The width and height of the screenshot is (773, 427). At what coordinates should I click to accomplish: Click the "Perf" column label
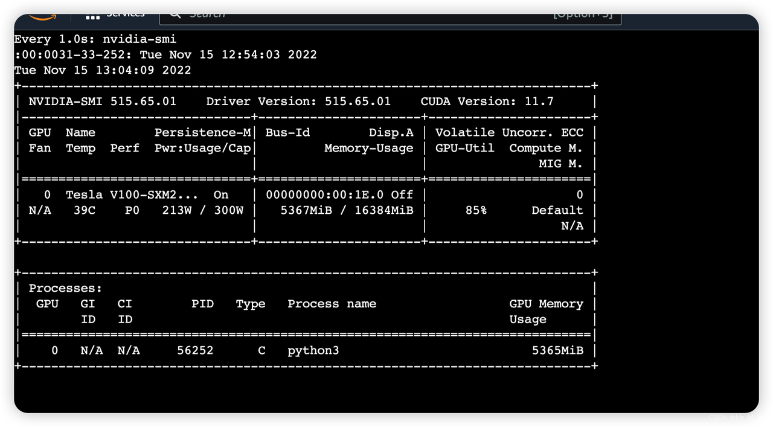point(125,148)
